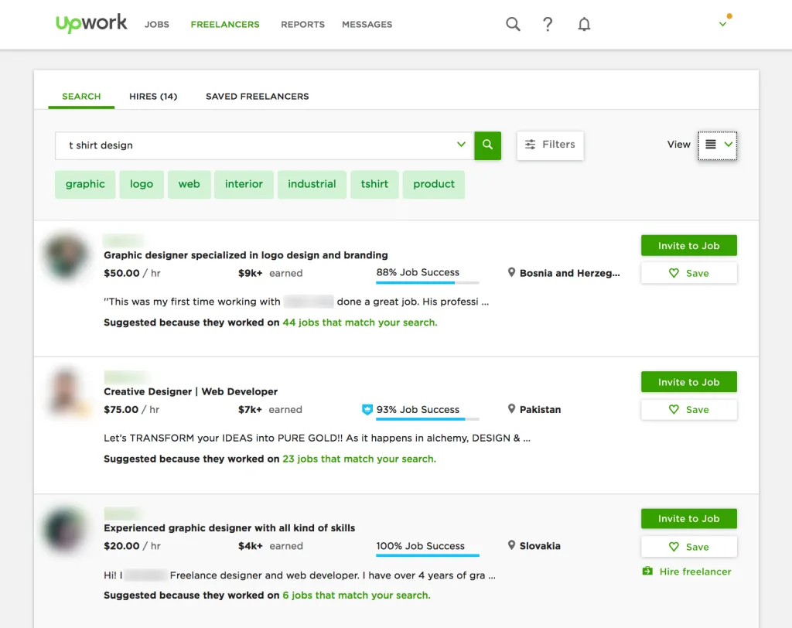The width and height of the screenshot is (792, 628).
Task: Open the search magnifier in the top navigation
Action: coord(513,24)
